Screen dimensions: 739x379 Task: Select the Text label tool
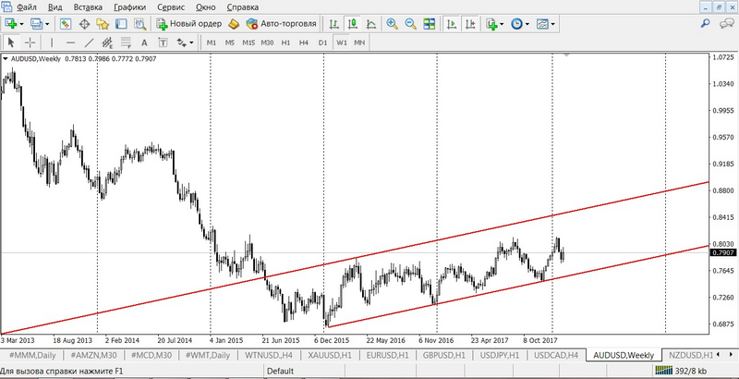[162, 43]
